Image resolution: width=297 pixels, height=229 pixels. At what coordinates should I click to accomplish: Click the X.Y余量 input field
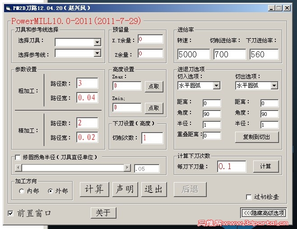click(150, 39)
